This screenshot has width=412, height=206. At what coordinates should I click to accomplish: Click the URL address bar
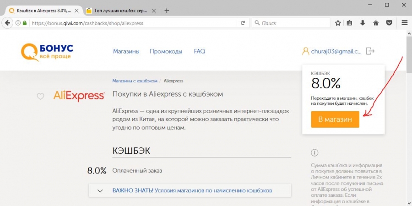click(x=134, y=23)
